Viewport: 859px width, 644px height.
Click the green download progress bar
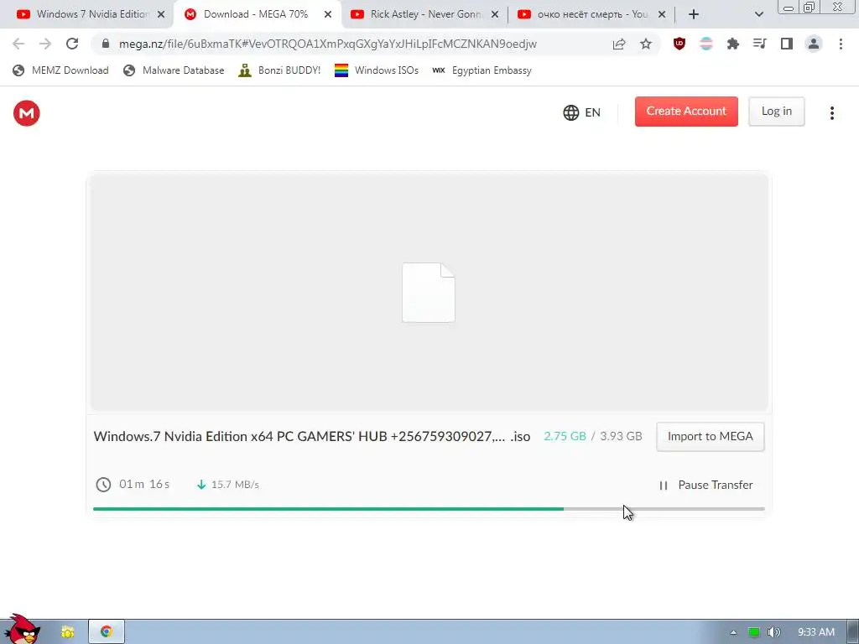[x=328, y=509]
